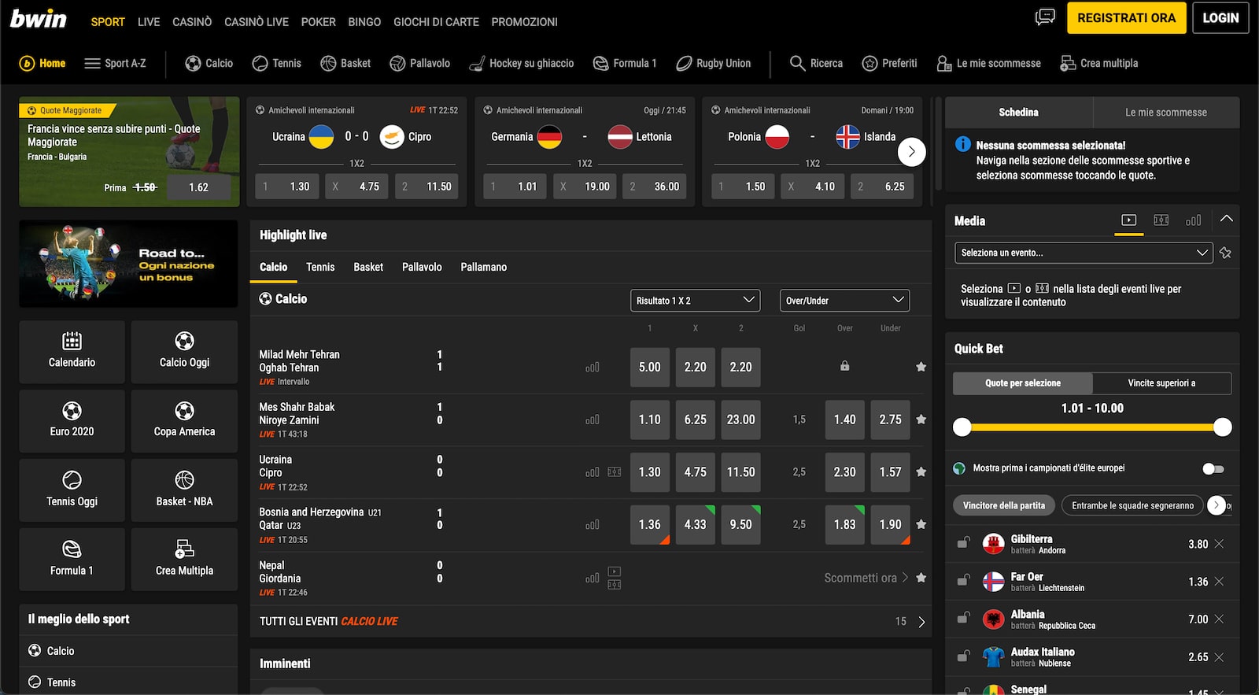The width and height of the screenshot is (1259, 695).
Task: Favorite the Ucraina - Cipro live match
Action: pyautogui.click(x=921, y=472)
